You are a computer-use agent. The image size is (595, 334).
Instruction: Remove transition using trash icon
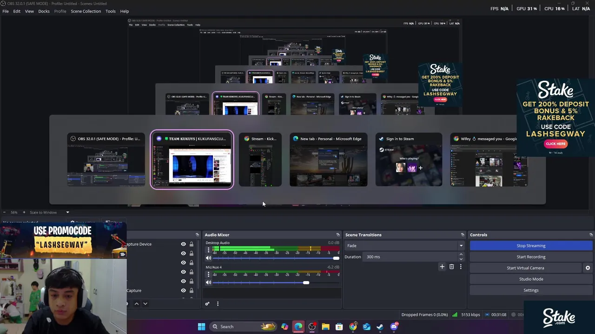point(451,267)
